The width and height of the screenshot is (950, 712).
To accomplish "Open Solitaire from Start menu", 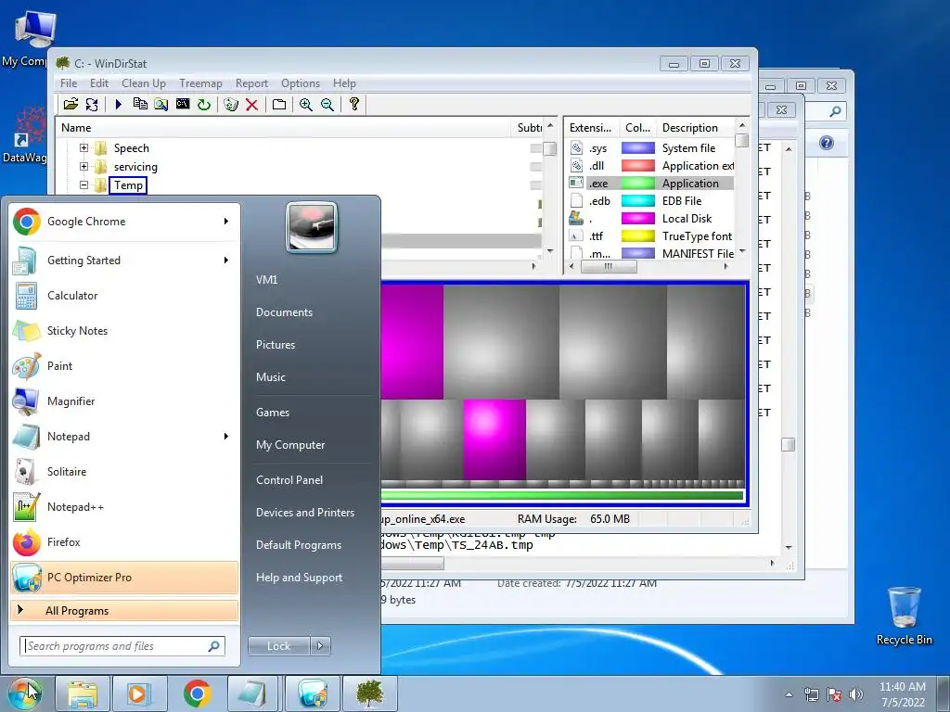I will (x=124, y=472).
